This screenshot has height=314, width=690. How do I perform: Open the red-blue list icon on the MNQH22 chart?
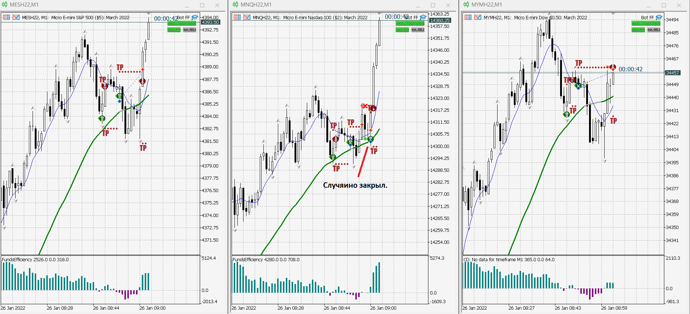237,17
